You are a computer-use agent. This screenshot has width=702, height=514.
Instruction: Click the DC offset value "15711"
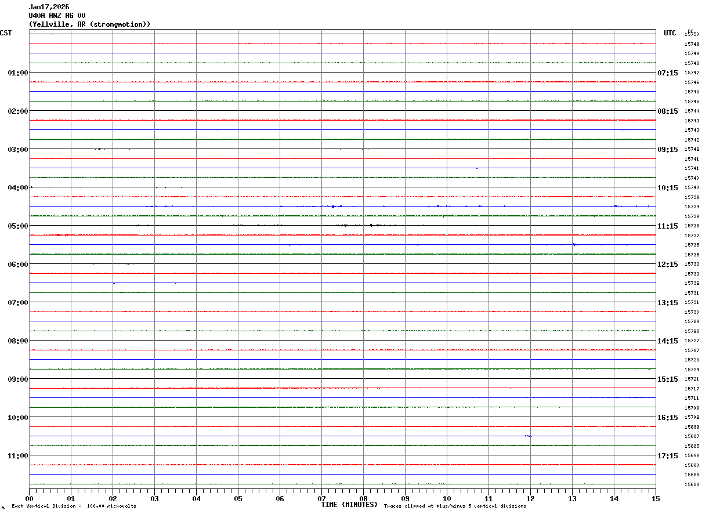(692, 399)
